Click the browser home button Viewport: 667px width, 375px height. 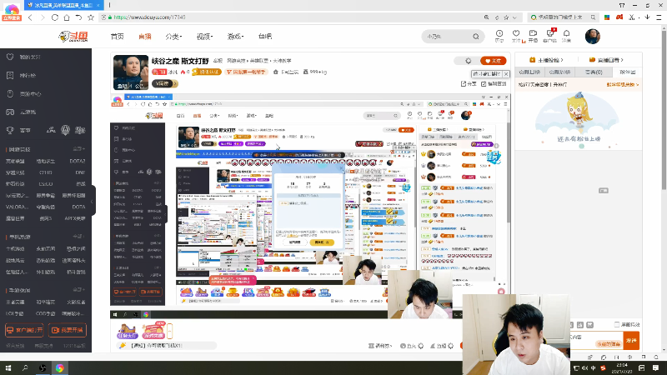pyautogui.click(x=67, y=17)
